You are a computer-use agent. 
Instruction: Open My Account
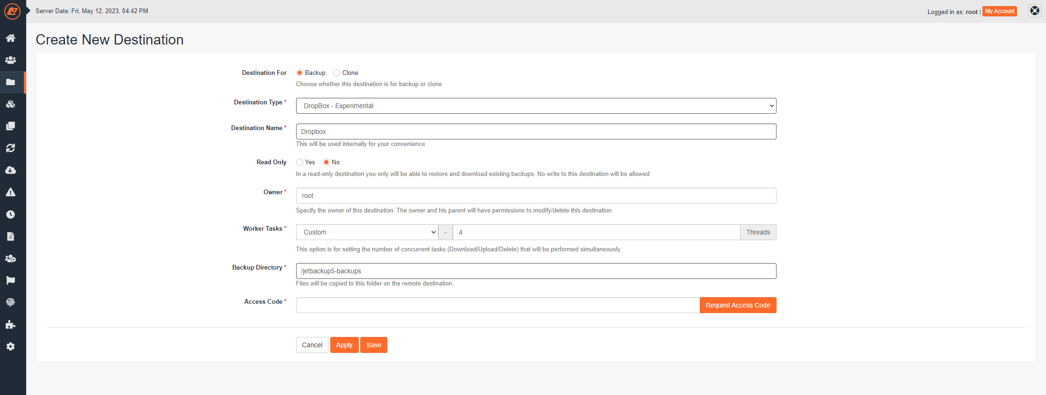(1000, 11)
